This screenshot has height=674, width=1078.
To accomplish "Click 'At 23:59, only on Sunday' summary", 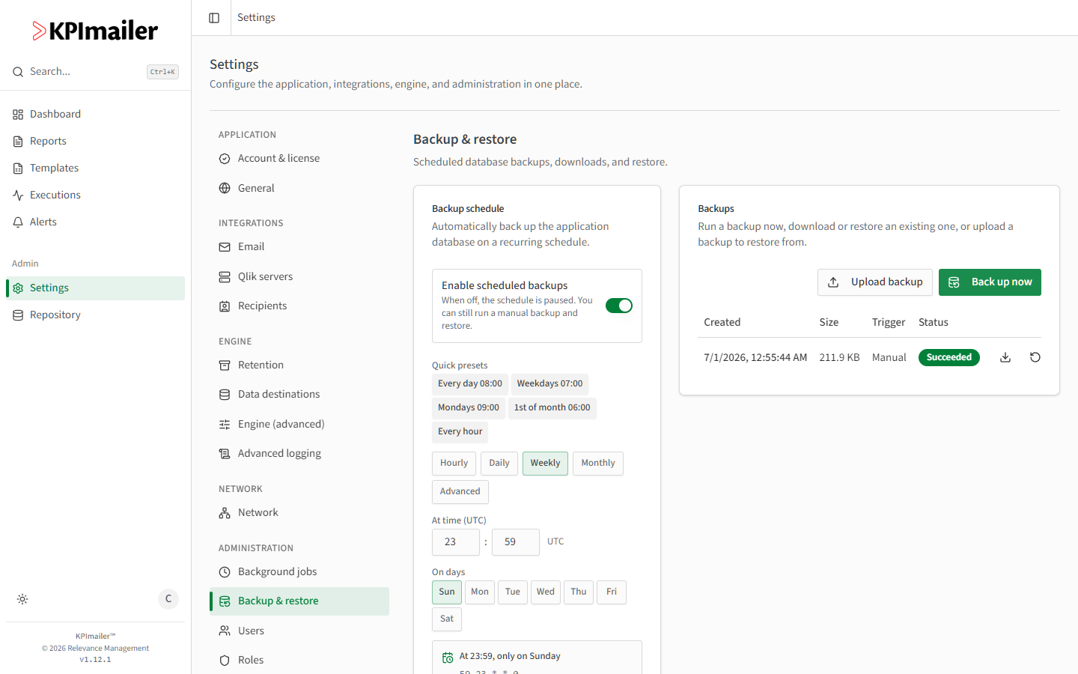I will coord(510,657).
